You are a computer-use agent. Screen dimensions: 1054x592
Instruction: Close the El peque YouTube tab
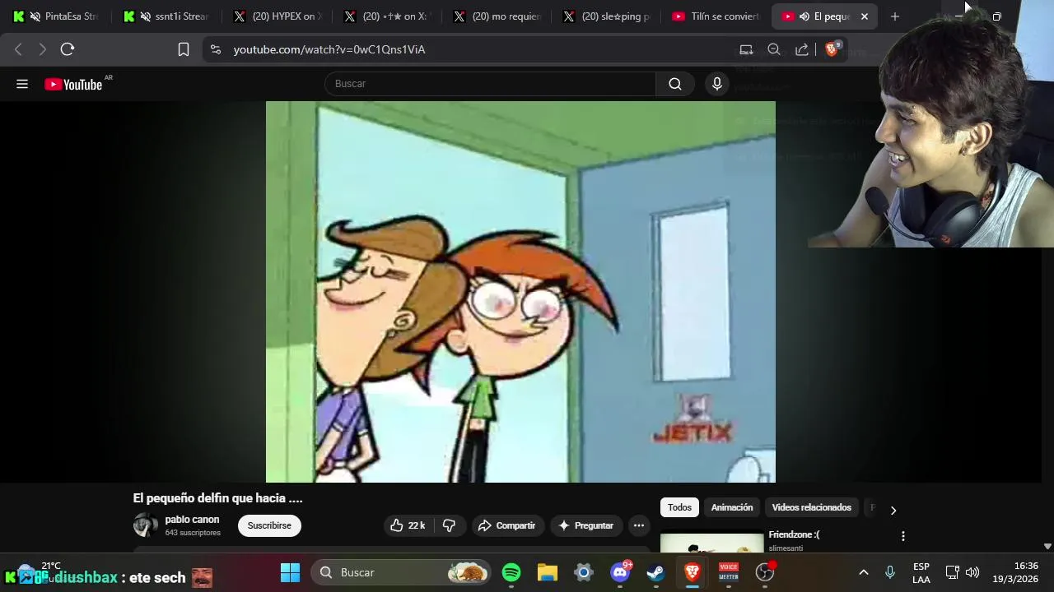click(x=865, y=16)
